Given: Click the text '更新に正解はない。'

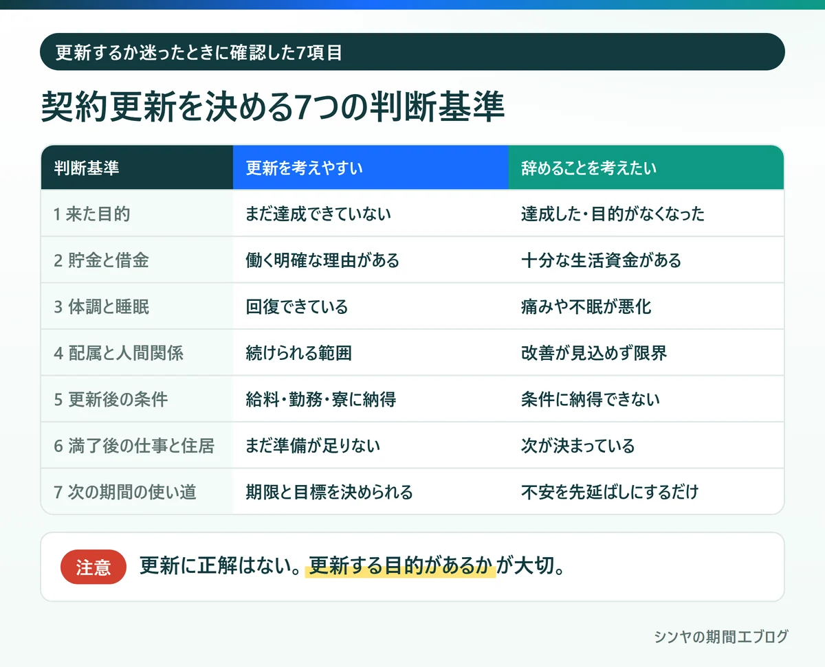Looking at the screenshot, I should click(x=221, y=567).
